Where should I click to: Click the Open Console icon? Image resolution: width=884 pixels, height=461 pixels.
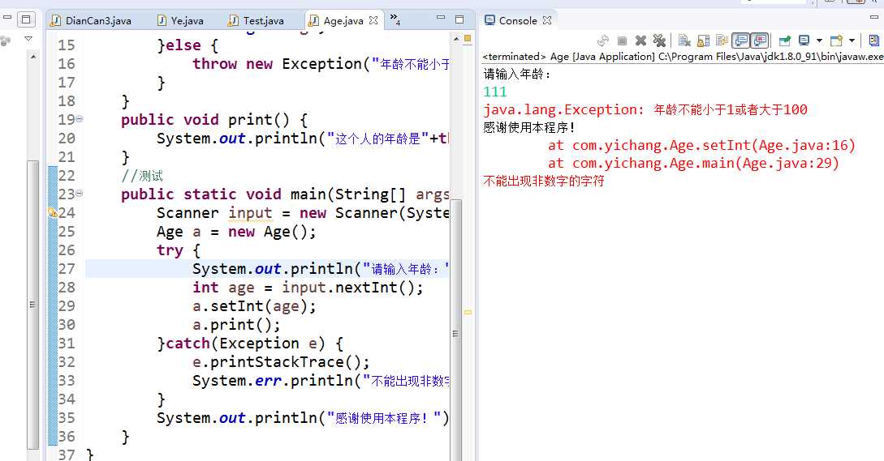[837, 41]
